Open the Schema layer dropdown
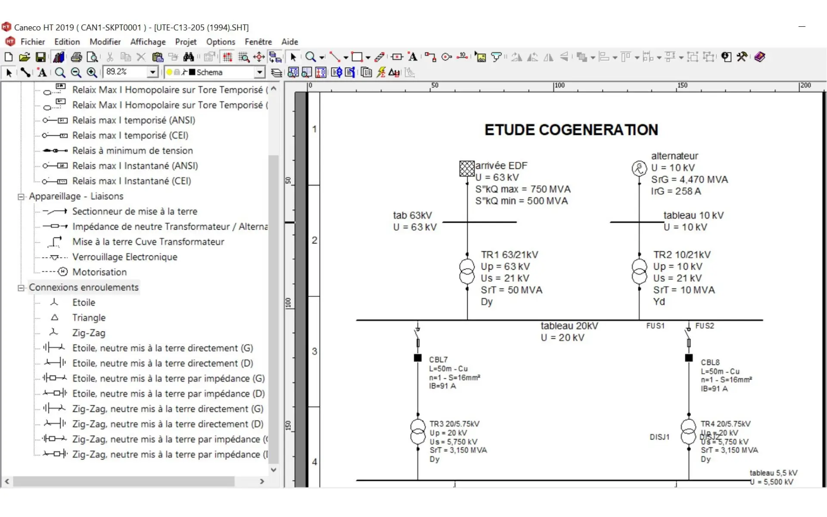This screenshot has height=517, width=827. point(259,72)
